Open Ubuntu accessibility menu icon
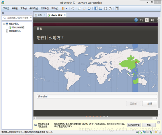The image size is (162, 135). click(x=136, y=20)
